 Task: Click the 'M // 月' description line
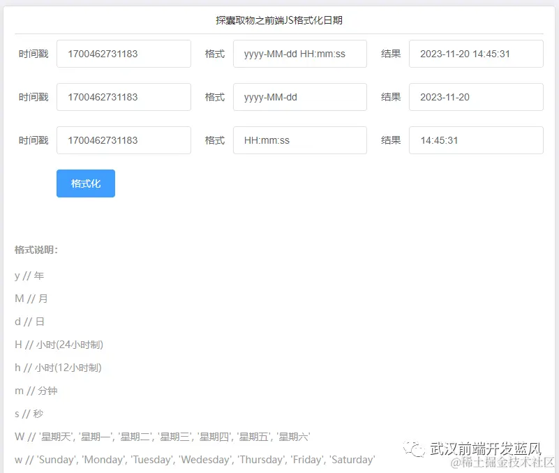point(31,299)
